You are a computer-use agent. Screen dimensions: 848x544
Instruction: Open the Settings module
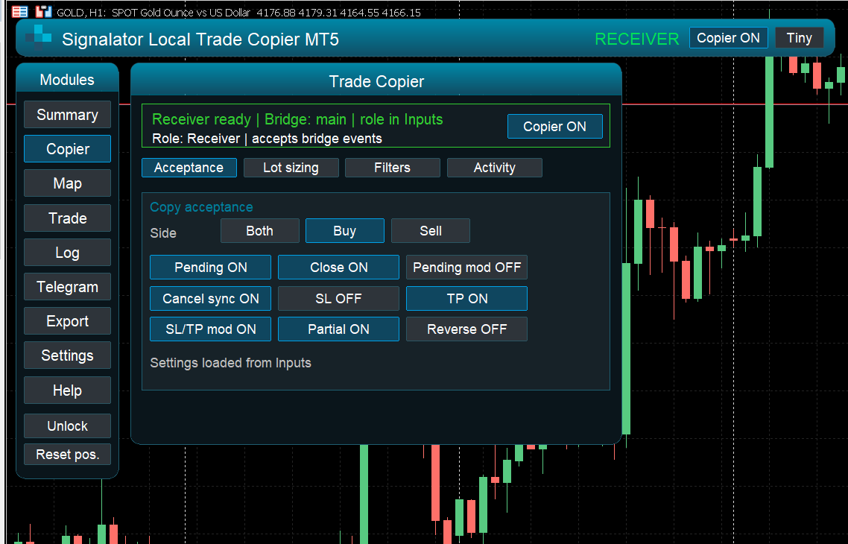[67, 355]
